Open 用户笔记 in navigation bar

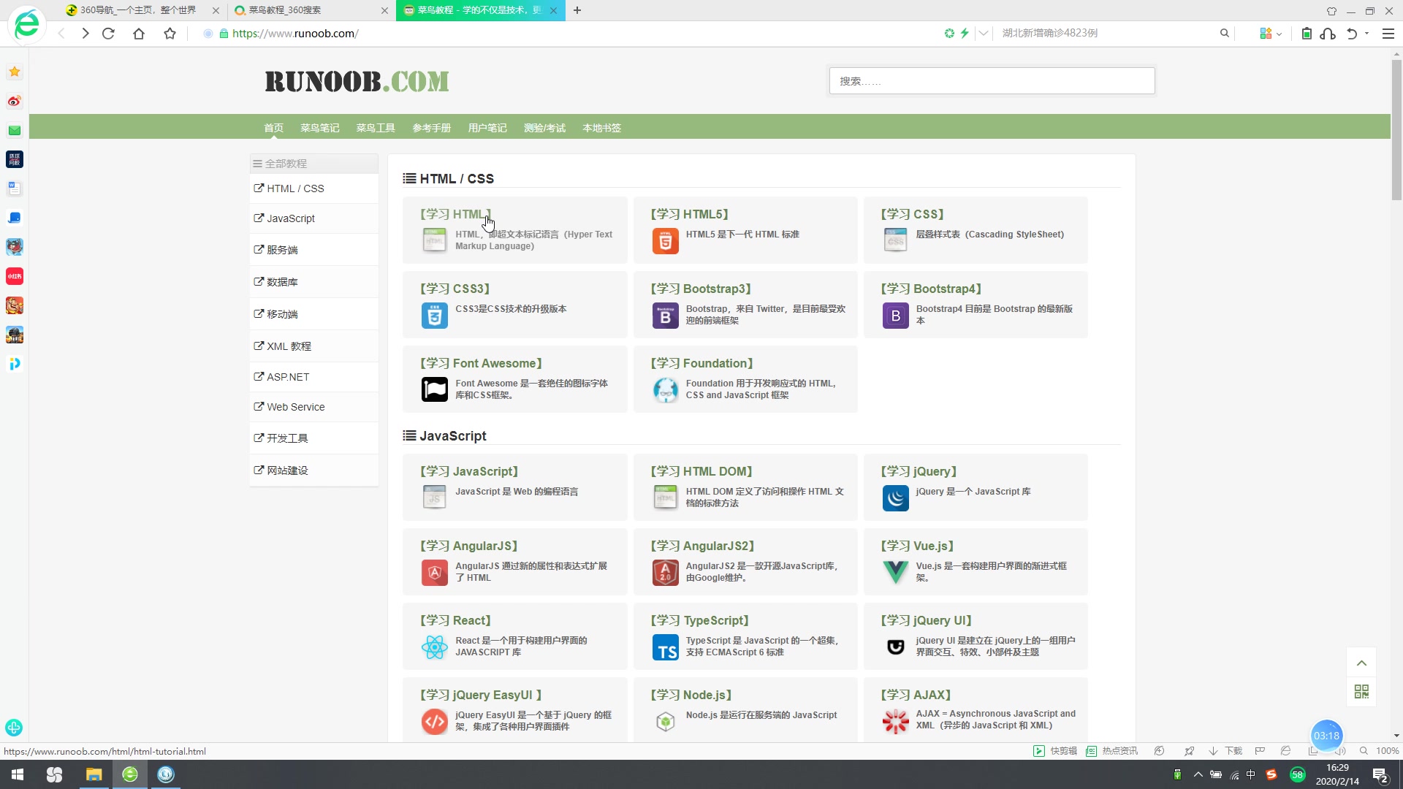coord(487,128)
